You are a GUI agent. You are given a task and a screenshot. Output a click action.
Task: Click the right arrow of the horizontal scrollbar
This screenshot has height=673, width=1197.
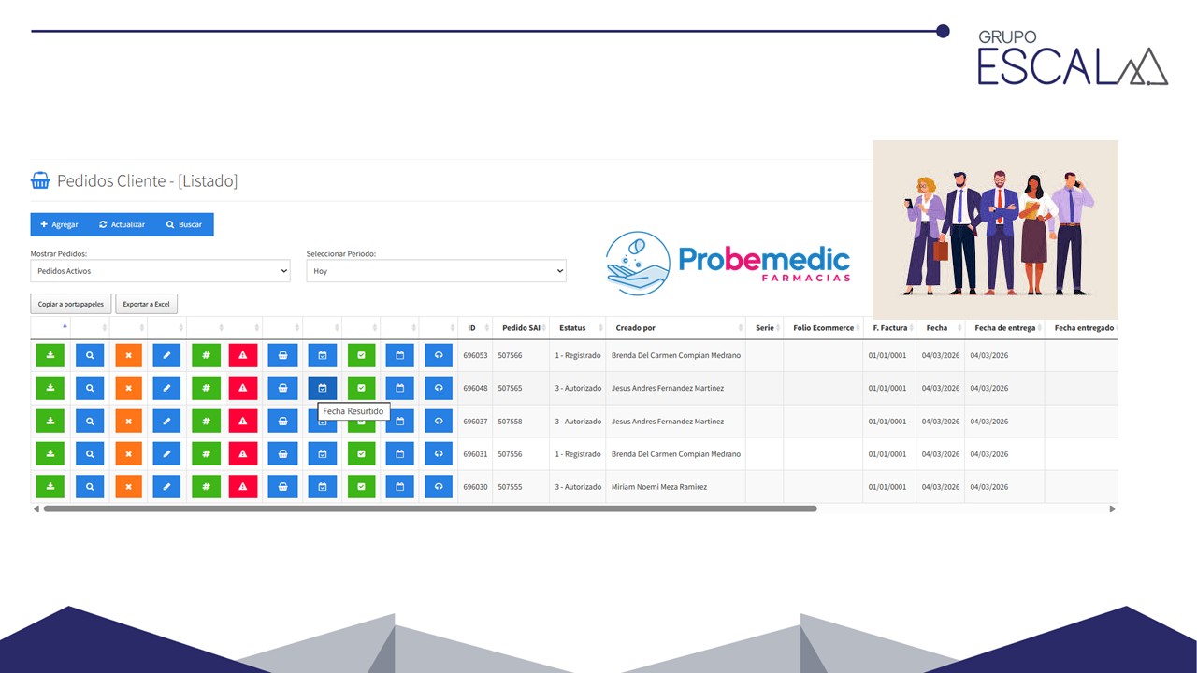click(1112, 509)
